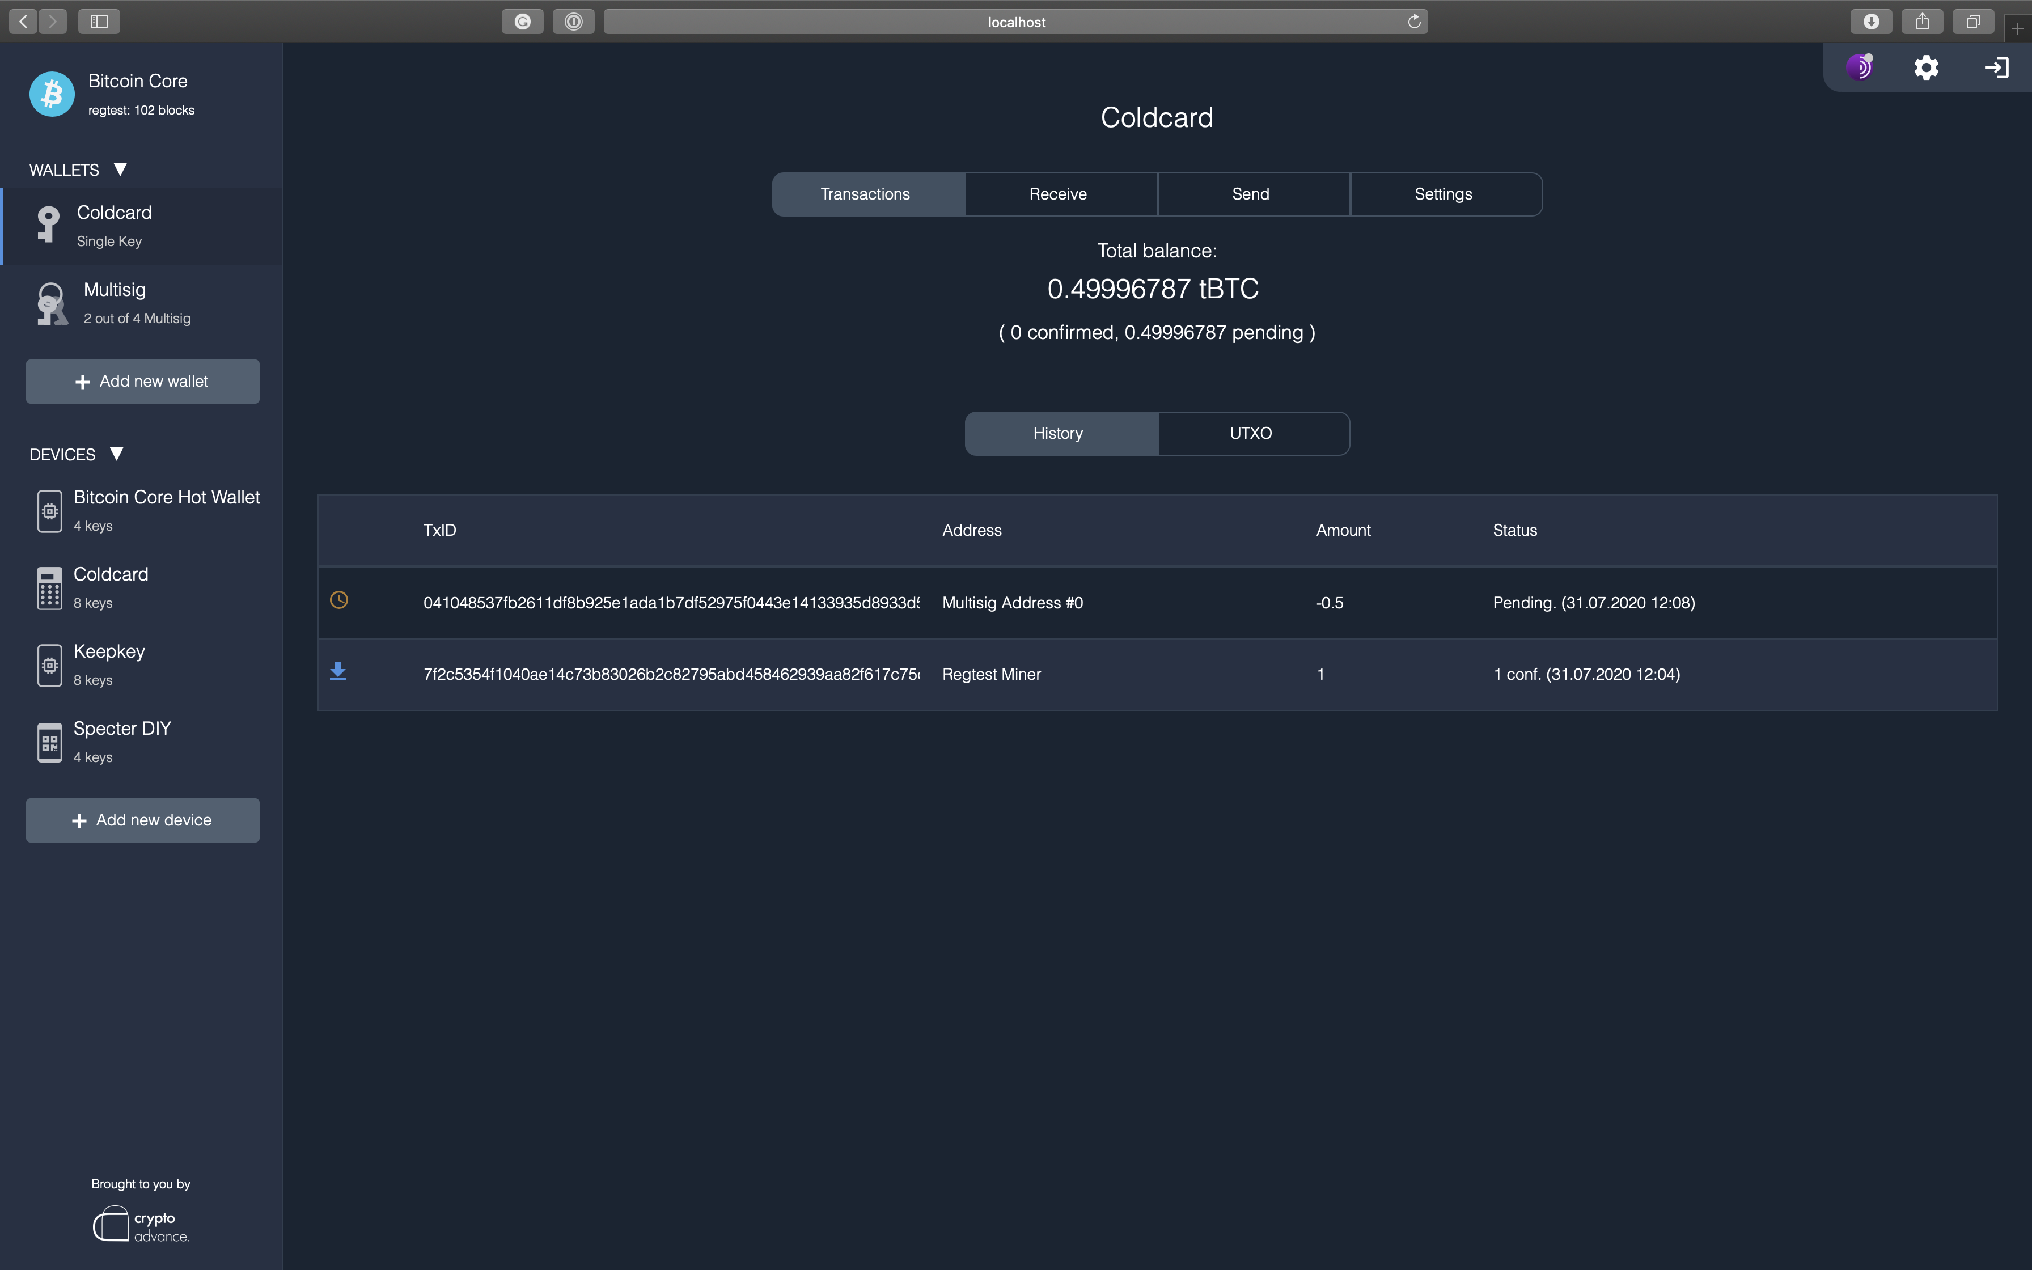Click the Add new device button
The image size is (2032, 1270).
pos(143,820)
